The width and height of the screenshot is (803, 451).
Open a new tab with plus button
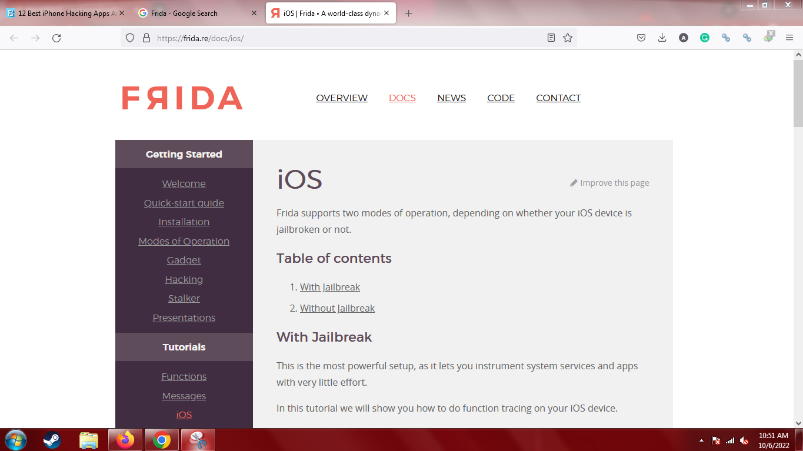tap(409, 14)
